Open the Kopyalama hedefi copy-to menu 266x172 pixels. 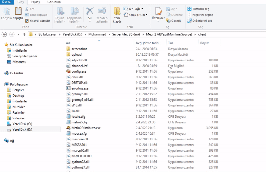pos(74,15)
